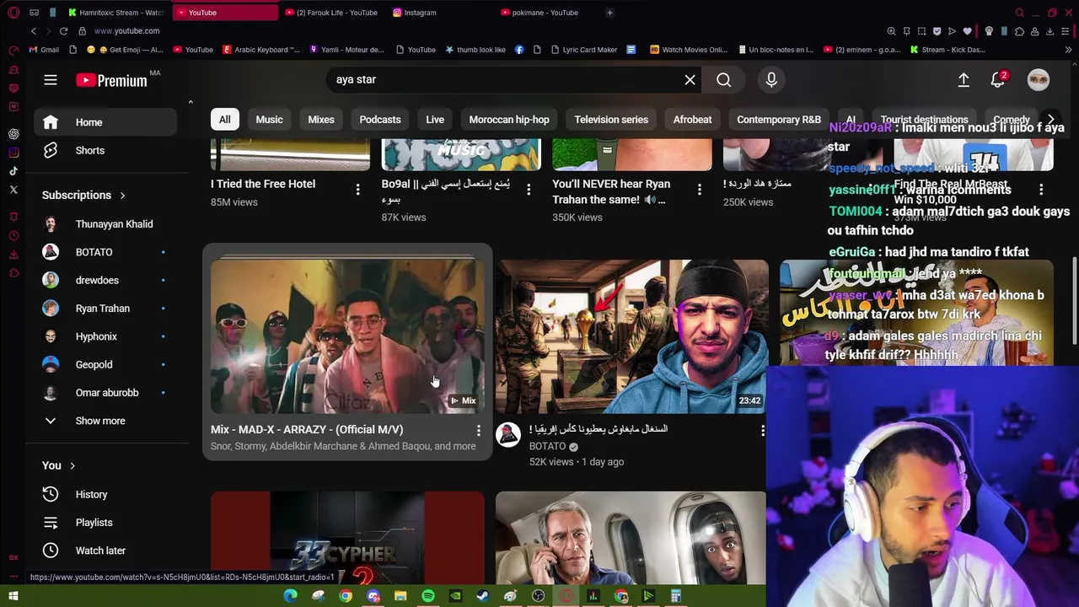Select the Mixes filter chip
1079x607 pixels.
coord(321,120)
